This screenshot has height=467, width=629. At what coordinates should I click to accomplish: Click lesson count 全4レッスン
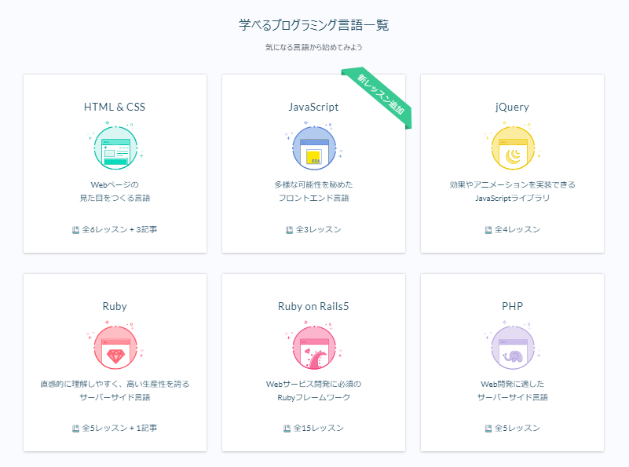pyautogui.click(x=517, y=230)
